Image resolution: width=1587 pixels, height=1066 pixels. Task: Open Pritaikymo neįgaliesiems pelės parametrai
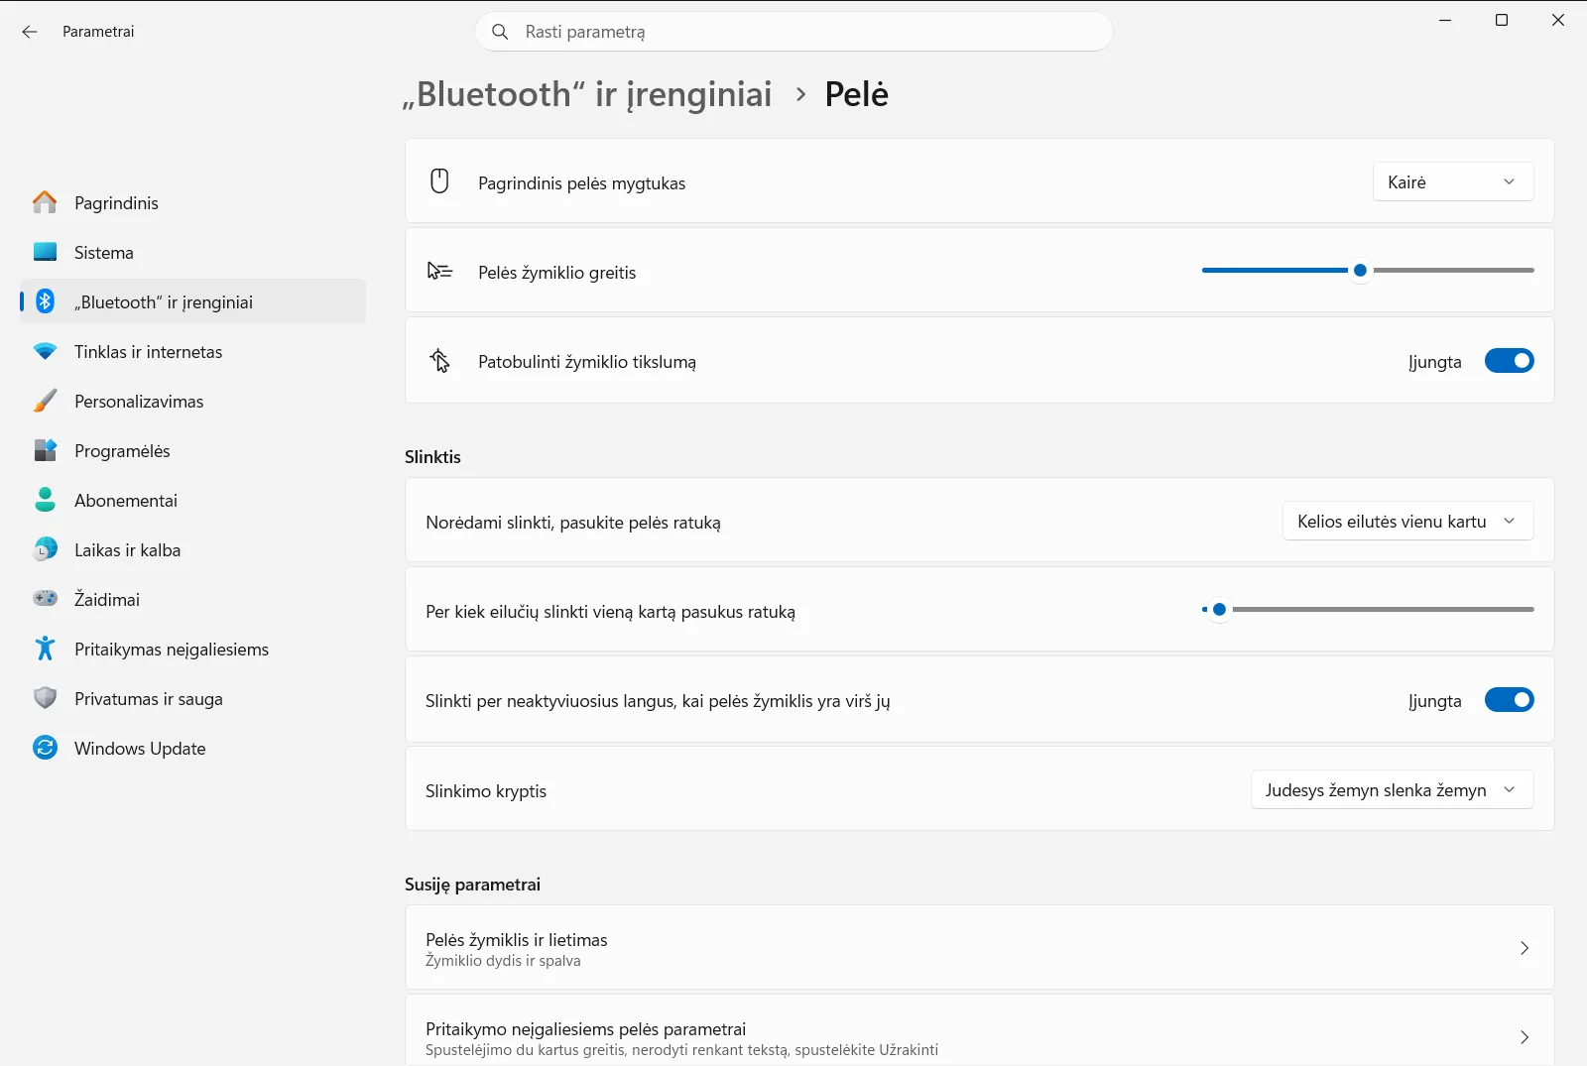(x=979, y=1030)
